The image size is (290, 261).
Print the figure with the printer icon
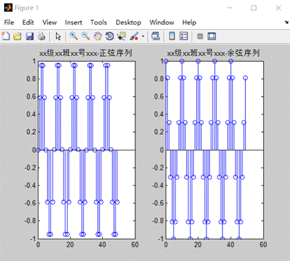[41, 36]
